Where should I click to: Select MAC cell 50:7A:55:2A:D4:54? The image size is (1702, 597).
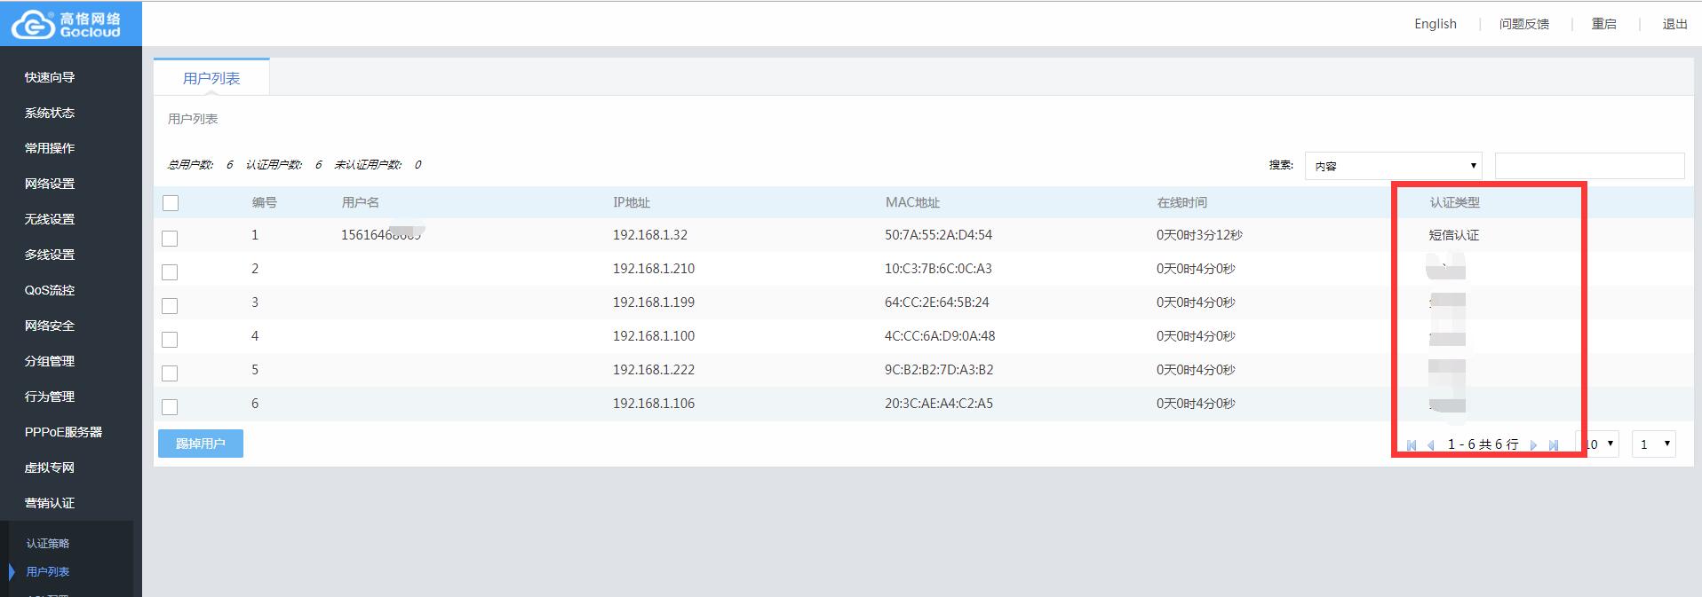point(938,235)
